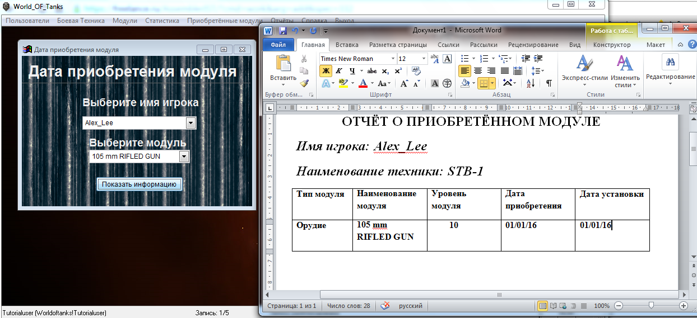Toggle justify text alignment

[505, 71]
